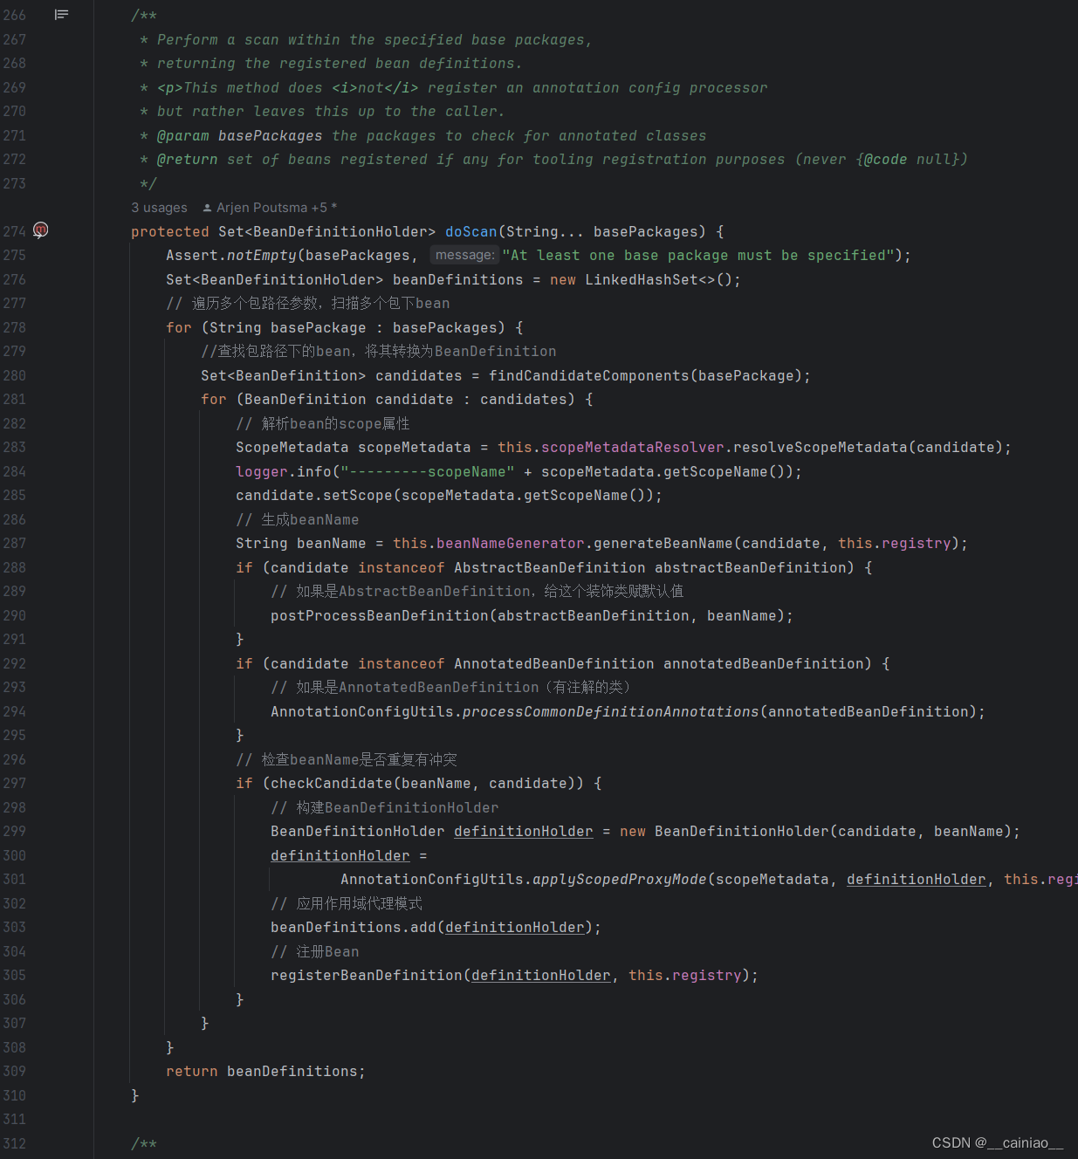Click the logger variable on the info line

[x=262, y=471]
